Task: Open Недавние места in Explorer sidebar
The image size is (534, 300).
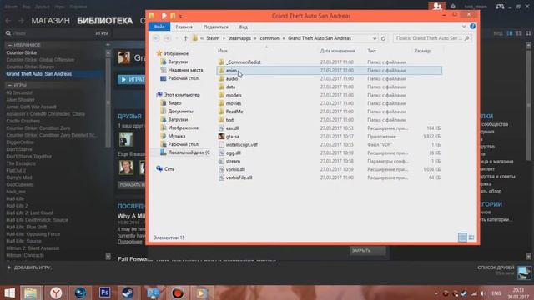Action: click(x=185, y=70)
